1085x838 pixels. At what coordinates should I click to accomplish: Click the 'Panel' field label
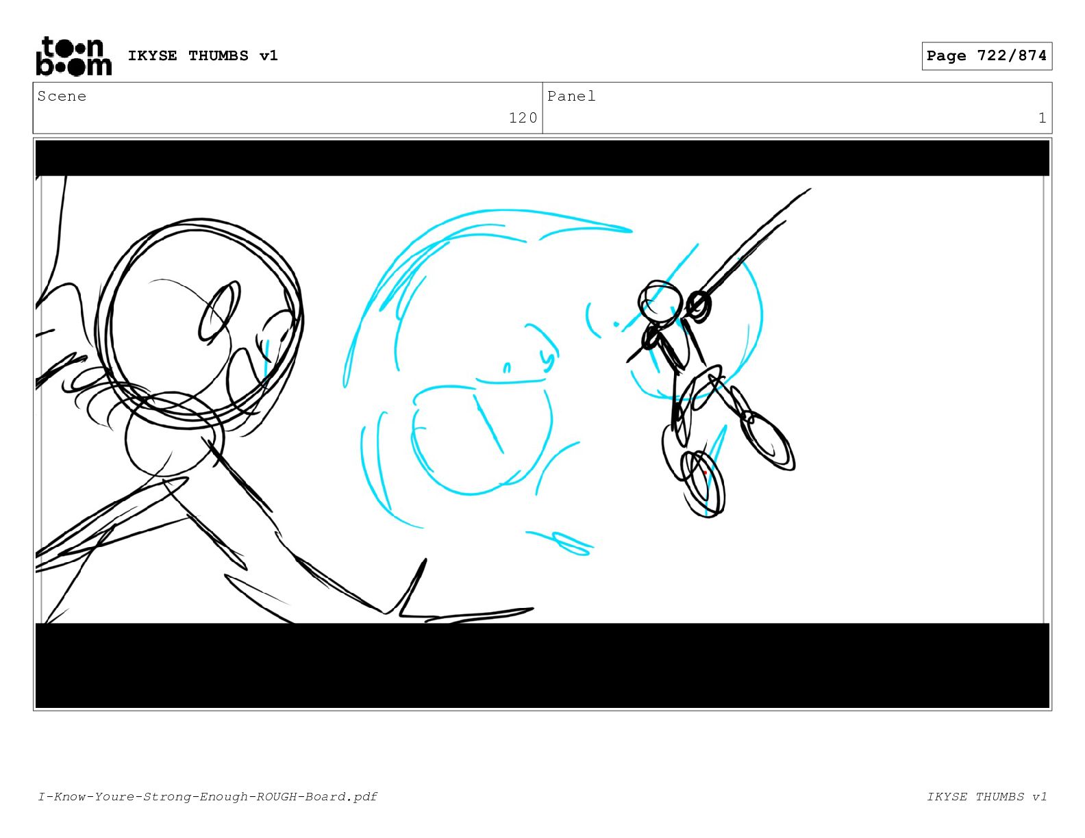coord(571,96)
